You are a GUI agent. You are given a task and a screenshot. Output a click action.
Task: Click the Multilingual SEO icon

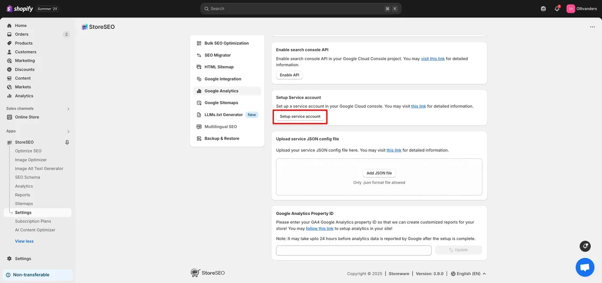pos(199,127)
